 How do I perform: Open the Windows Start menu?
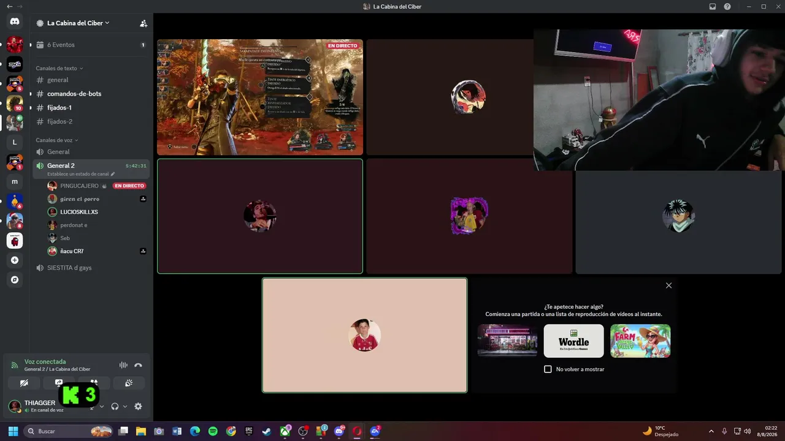click(x=13, y=431)
